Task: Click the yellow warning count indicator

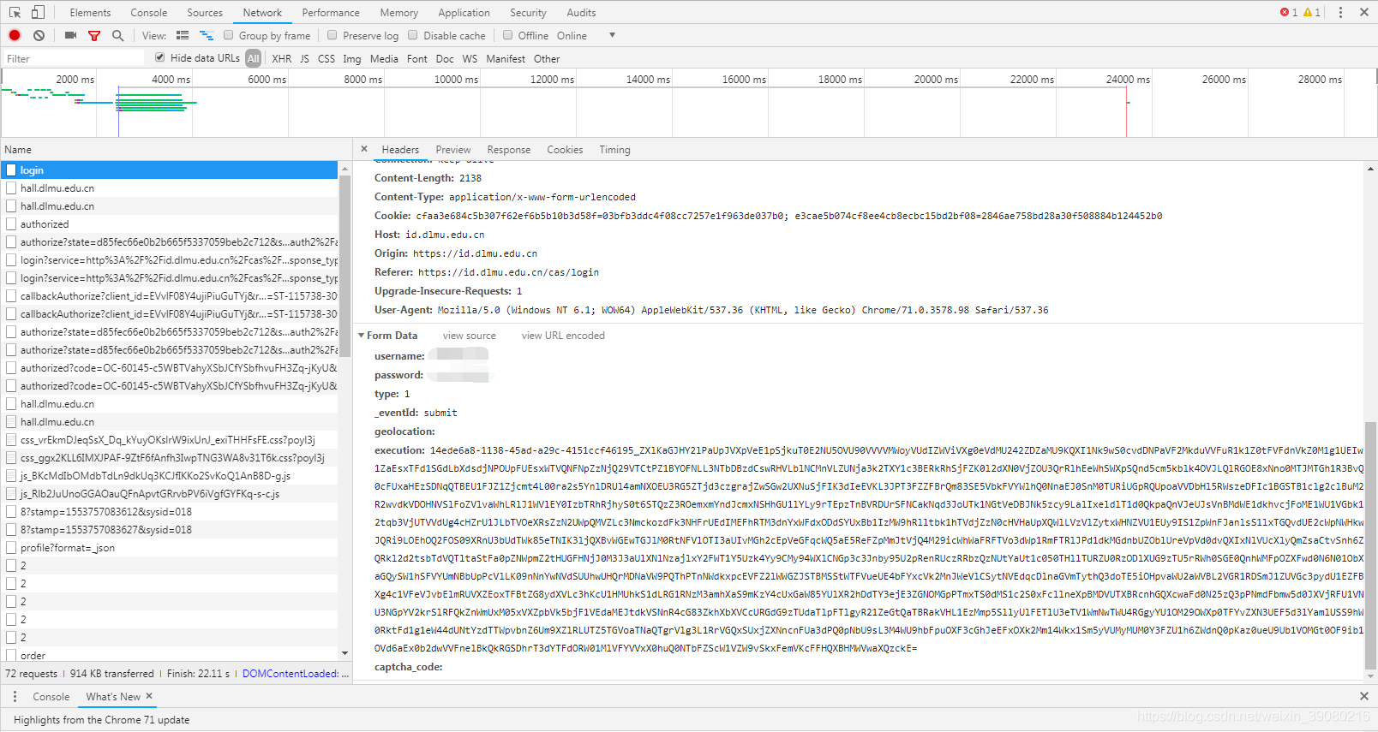Action: point(1311,12)
